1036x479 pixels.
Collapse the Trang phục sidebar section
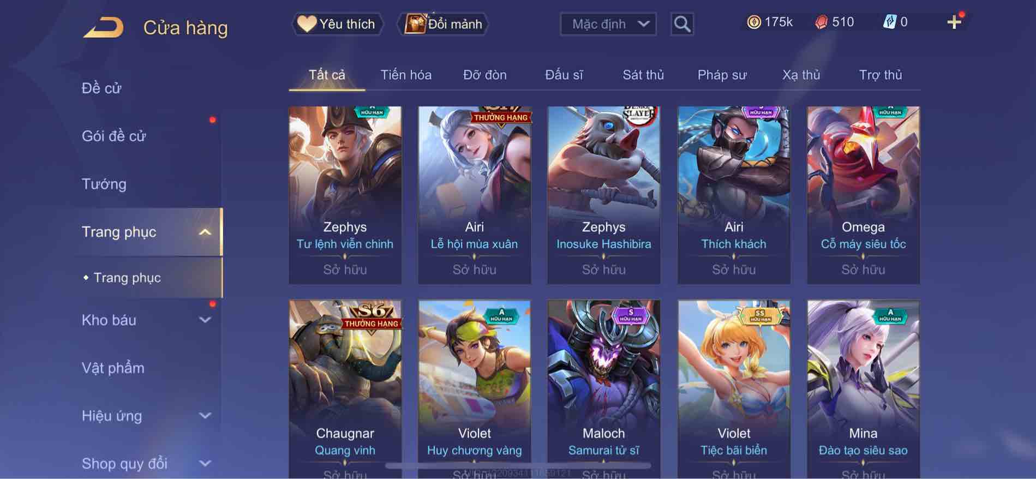coord(205,232)
